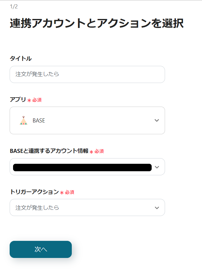202x271 pixels.
Task: Click the red asterisk beside BASEと連携するアカウント情報
Action: (91, 152)
